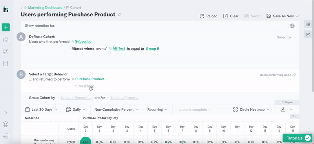The width and height of the screenshot is (314, 144).
Task: Remove Purchase Product with red X
Action: [73, 79]
